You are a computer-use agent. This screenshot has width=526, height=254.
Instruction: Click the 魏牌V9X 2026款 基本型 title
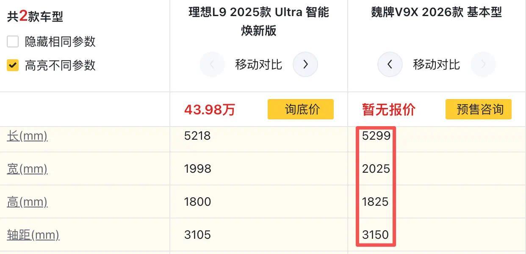[437, 12]
